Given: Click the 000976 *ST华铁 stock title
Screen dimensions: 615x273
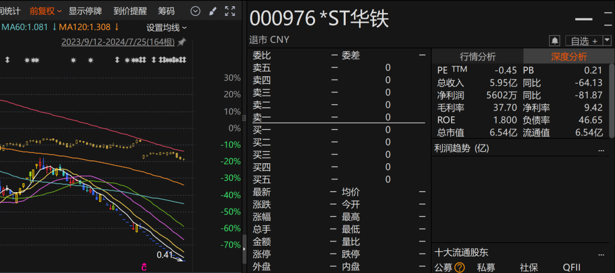Looking at the screenshot, I should click(x=319, y=19).
